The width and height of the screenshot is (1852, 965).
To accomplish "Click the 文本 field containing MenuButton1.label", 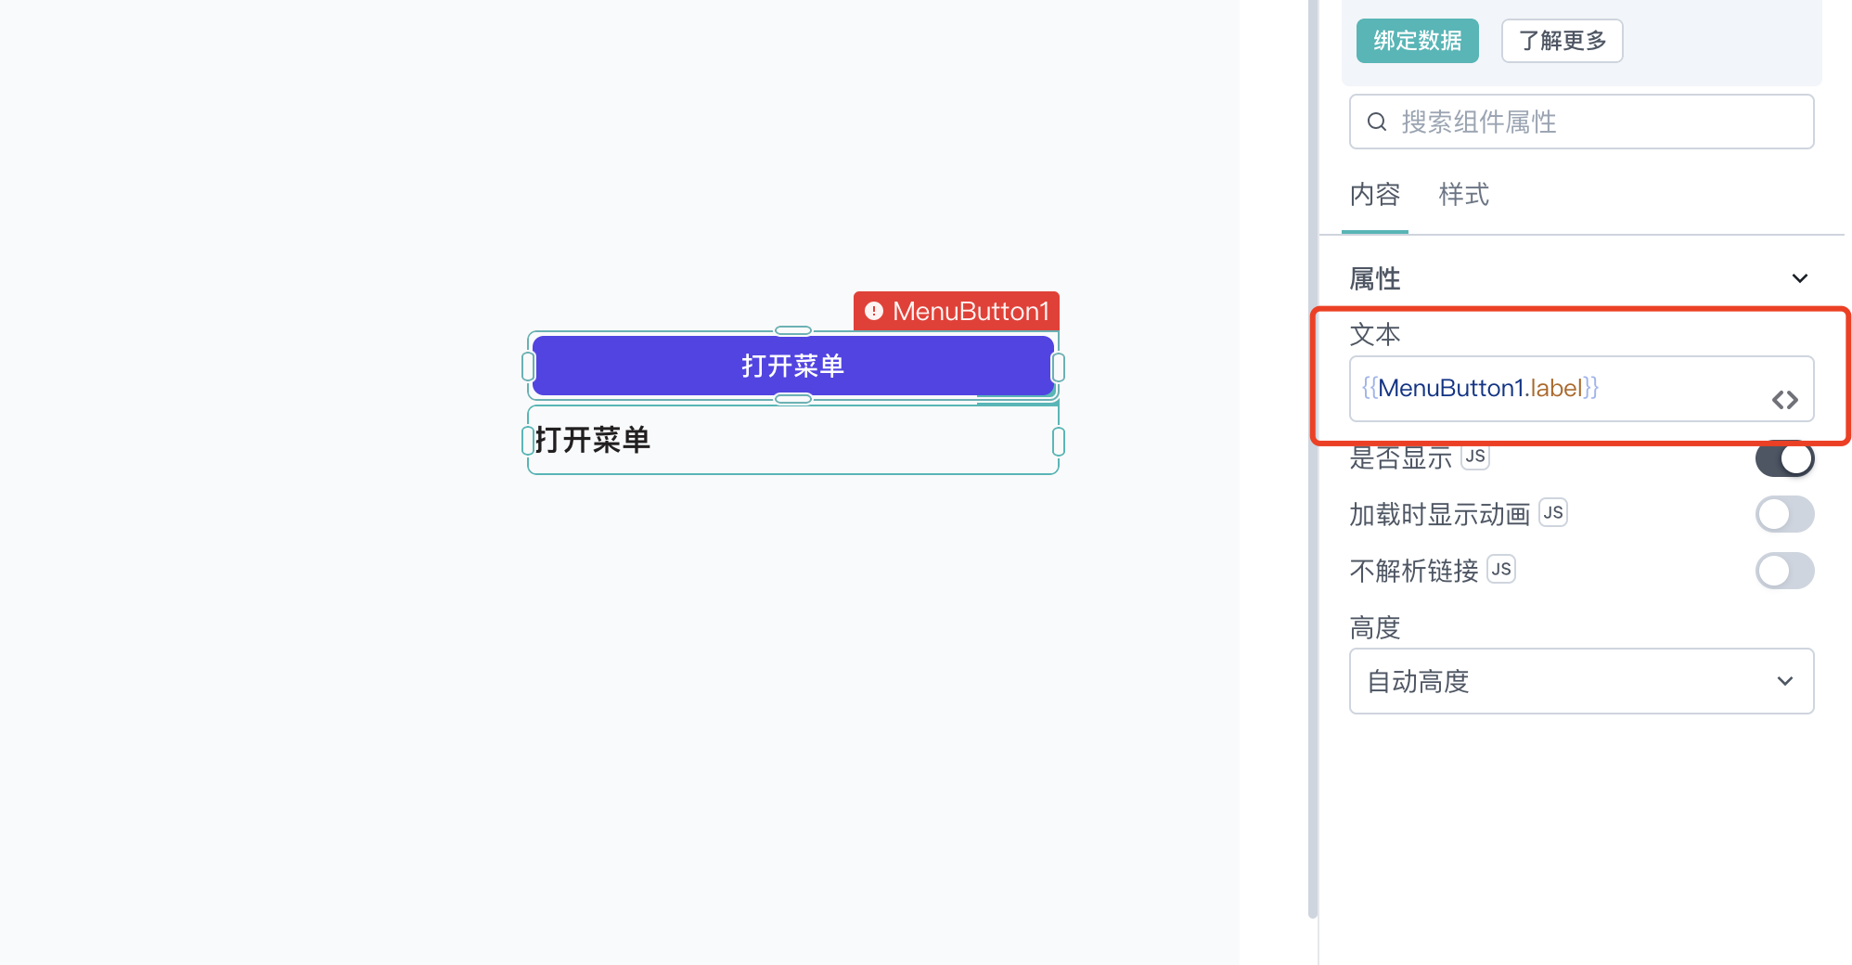I will click(1582, 389).
